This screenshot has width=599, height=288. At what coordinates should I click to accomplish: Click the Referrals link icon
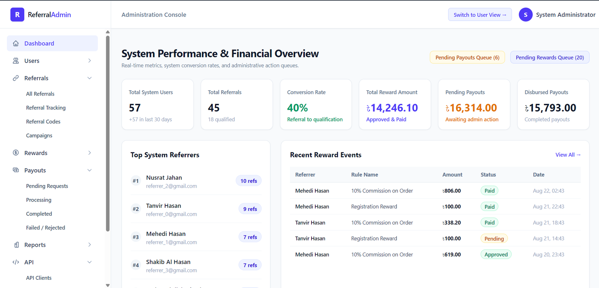[x=16, y=78]
